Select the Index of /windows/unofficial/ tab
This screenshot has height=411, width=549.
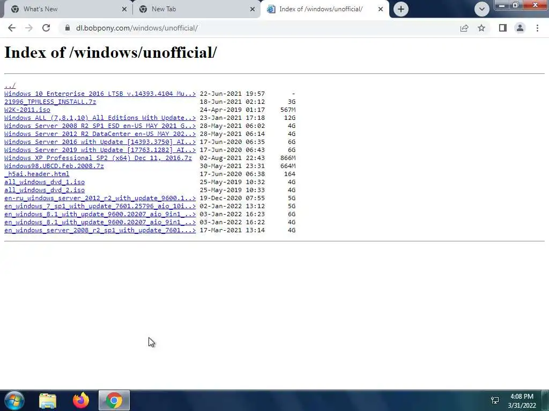pos(324,9)
